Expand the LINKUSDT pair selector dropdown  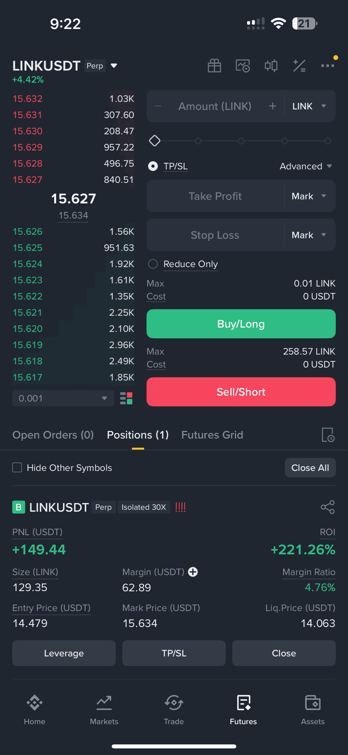[x=114, y=66]
